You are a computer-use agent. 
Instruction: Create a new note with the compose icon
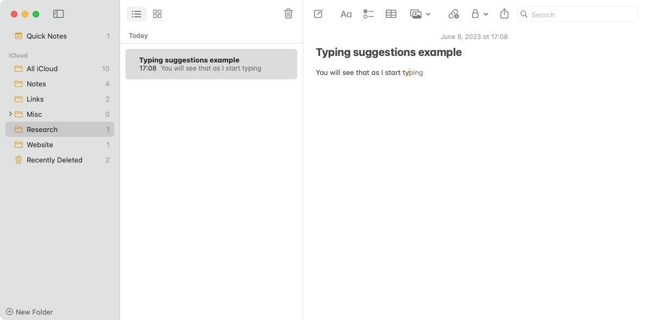pos(318,14)
